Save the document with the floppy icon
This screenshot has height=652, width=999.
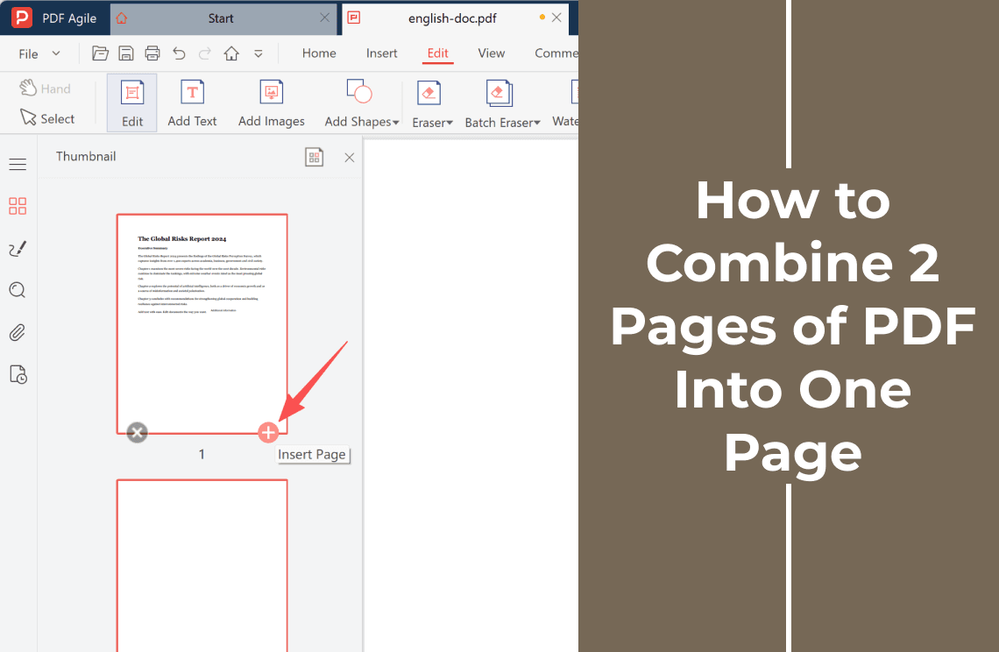tap(126, 53)
